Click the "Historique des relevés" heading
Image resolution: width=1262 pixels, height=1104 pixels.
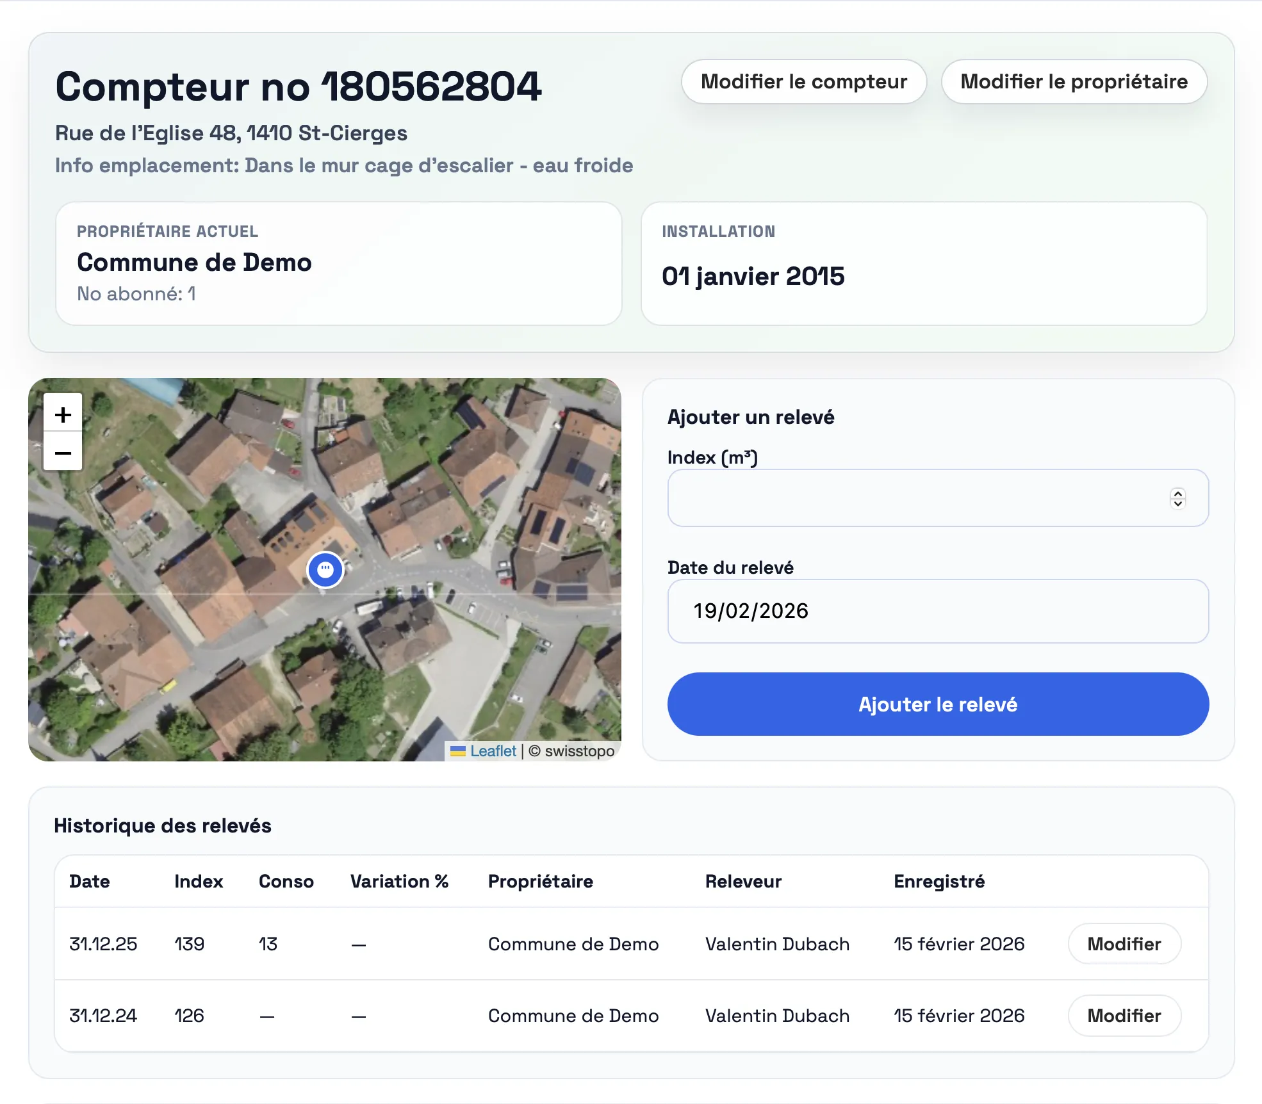(163, 825)
